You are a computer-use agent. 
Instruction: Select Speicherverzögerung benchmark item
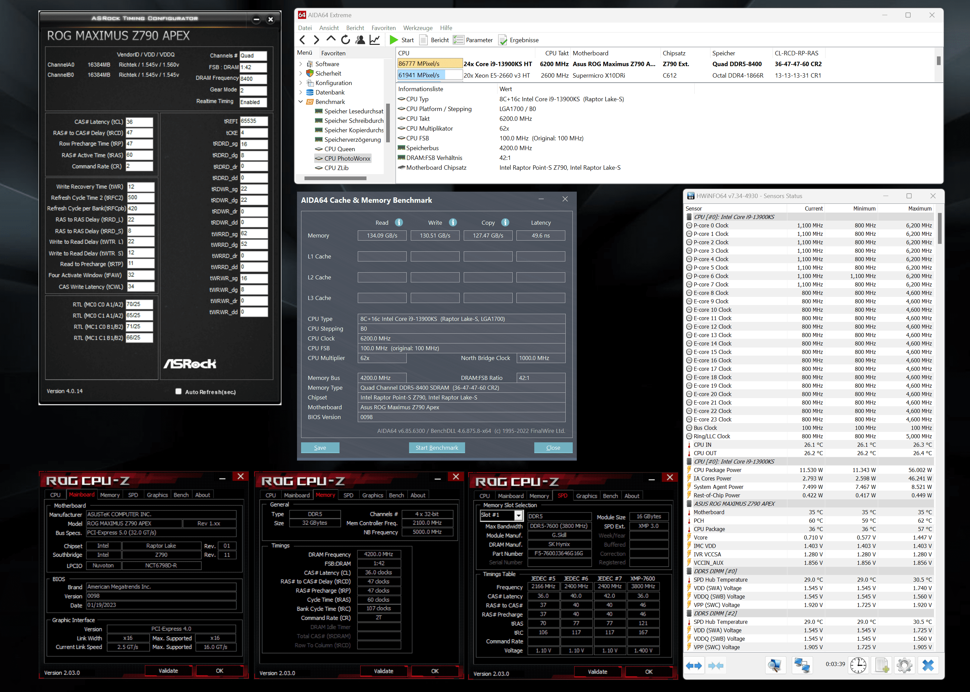click(352, 140)
